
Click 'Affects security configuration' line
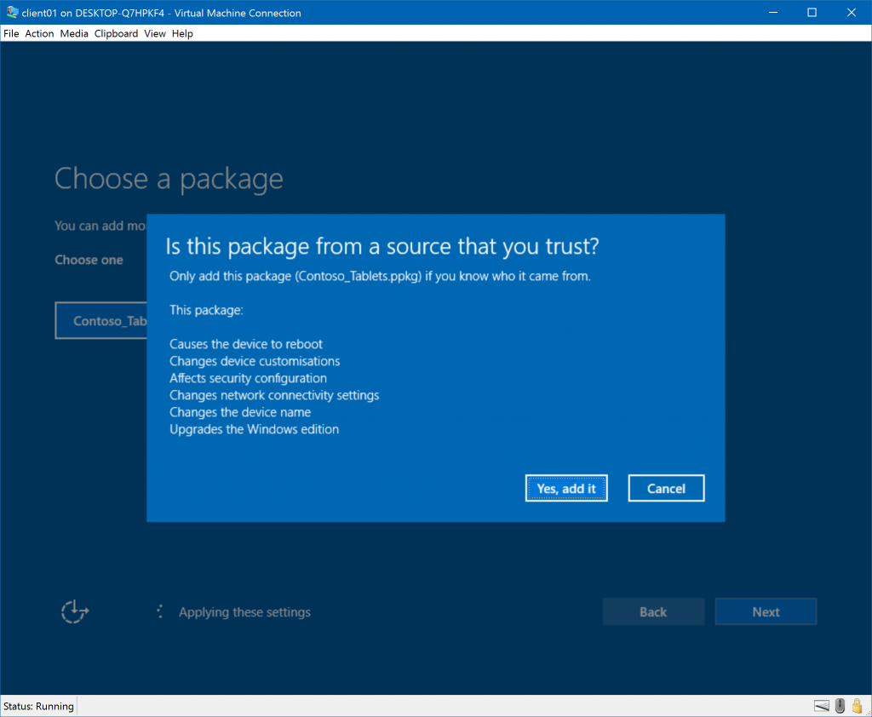(248, 378)
